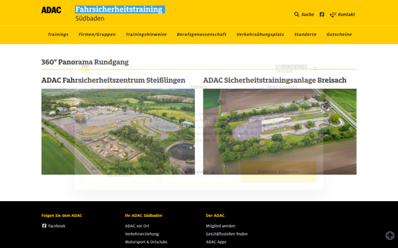This screenshot has width=398, height=248.
Task: Open the Verkehrsübungsplatz menu
Action: pos(260,34)
